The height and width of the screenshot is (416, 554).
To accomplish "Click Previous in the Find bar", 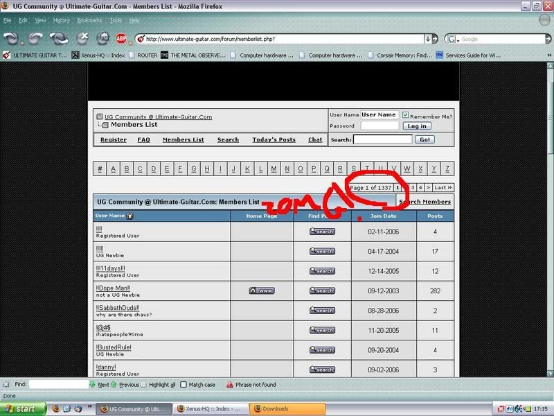I will pyautogui.click(x=125, y=385).
